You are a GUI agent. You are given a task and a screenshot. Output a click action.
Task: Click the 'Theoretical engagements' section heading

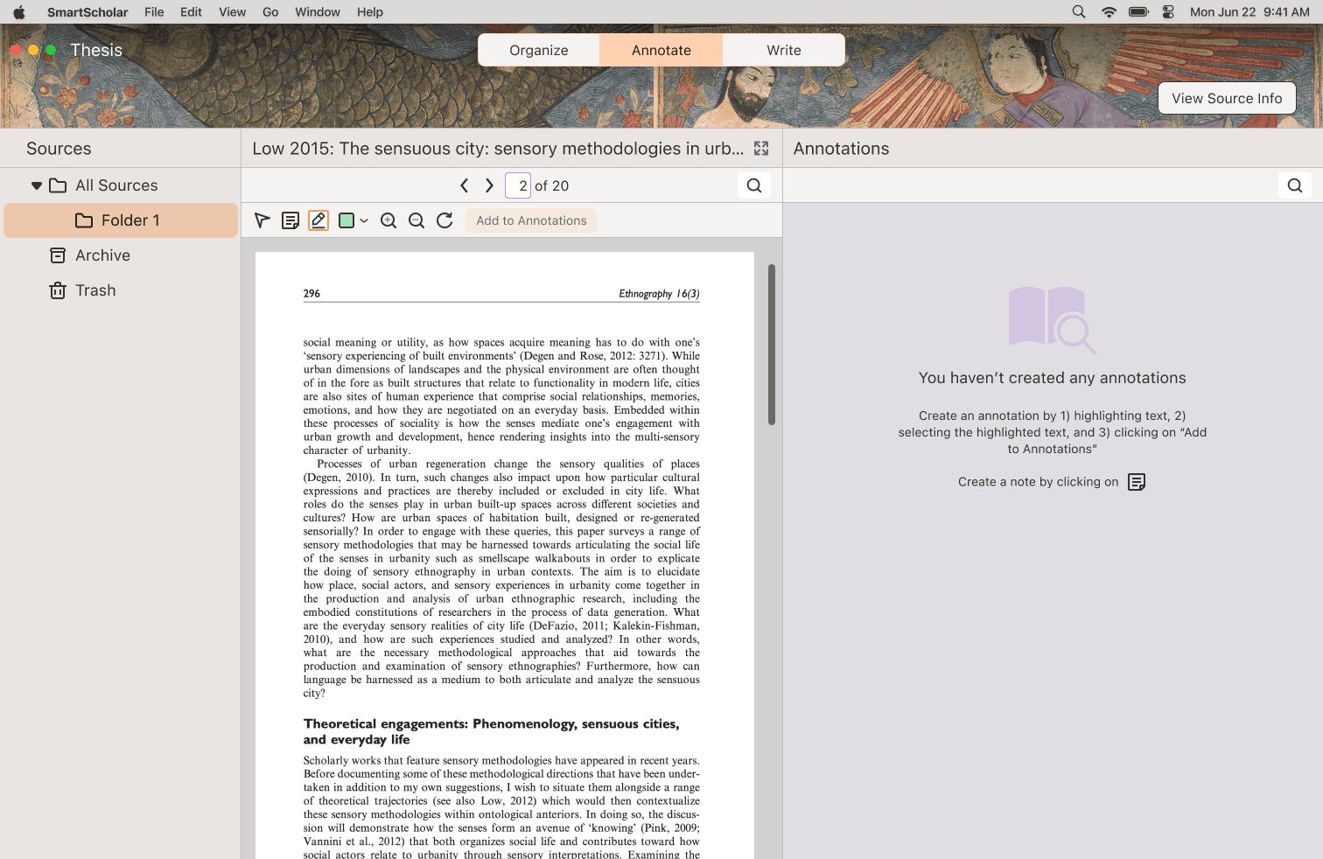pos(491,731)
